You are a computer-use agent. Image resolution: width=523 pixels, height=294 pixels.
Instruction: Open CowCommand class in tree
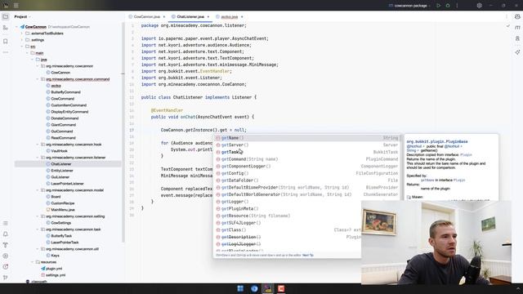(x=62, y=99)
